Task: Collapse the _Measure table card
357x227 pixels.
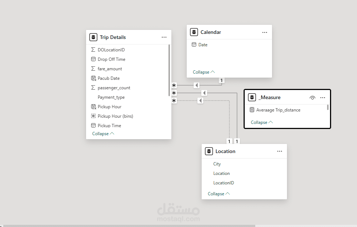Action: (x=262, y=122)
